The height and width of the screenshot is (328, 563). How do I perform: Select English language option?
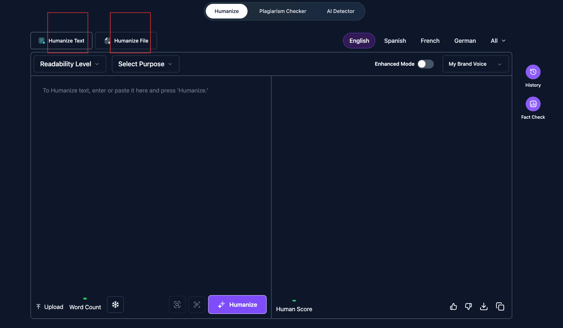tap(359, 41)
